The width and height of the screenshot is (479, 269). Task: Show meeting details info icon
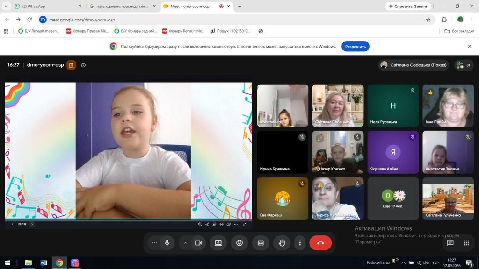[x=83, y=65]
